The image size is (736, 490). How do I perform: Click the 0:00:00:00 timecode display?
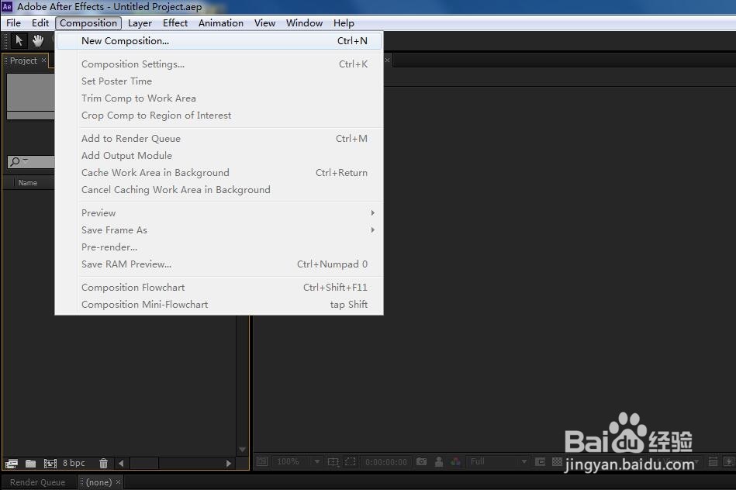click(x=385, y=462)
